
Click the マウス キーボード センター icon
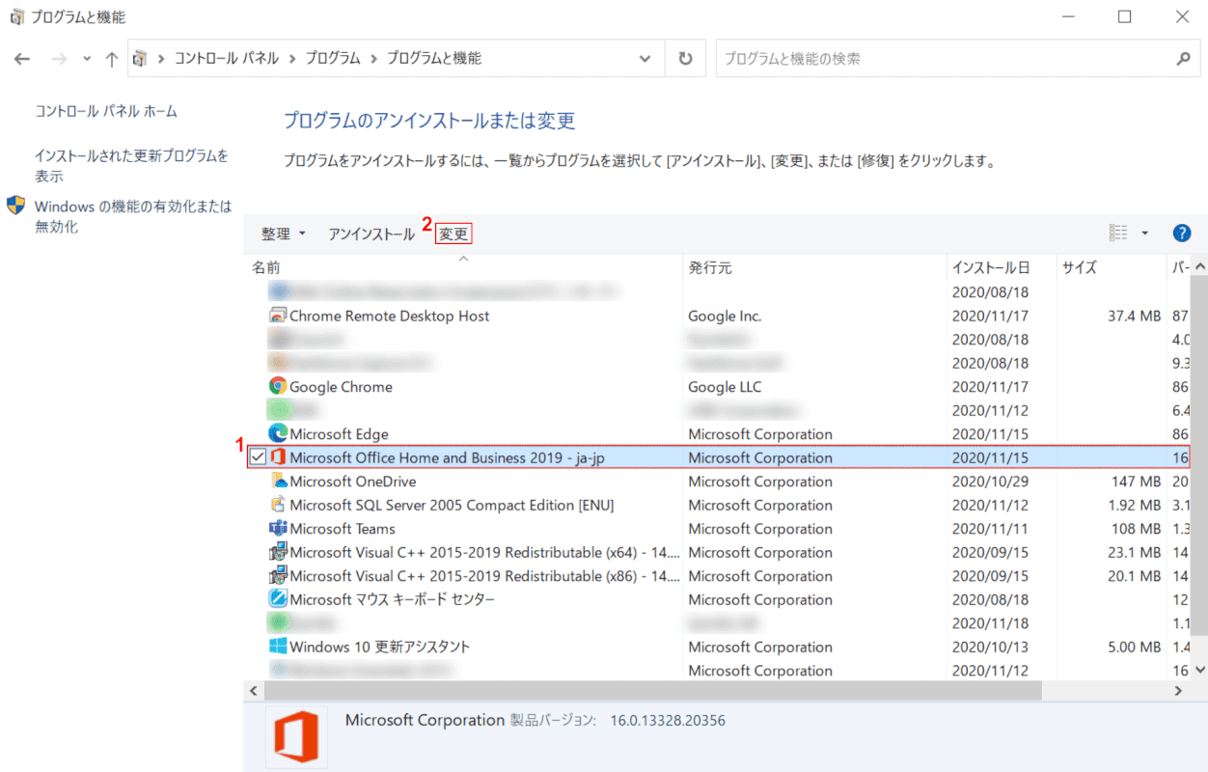[278, 599]
